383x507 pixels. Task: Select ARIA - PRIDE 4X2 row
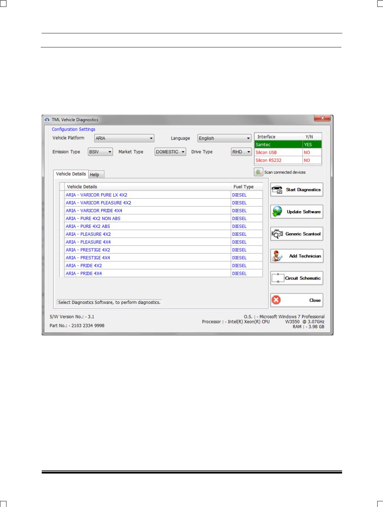(161, 265)
